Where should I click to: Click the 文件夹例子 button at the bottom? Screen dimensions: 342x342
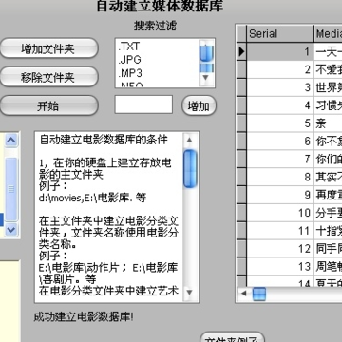pyautogui.click(x=232, y=337)
